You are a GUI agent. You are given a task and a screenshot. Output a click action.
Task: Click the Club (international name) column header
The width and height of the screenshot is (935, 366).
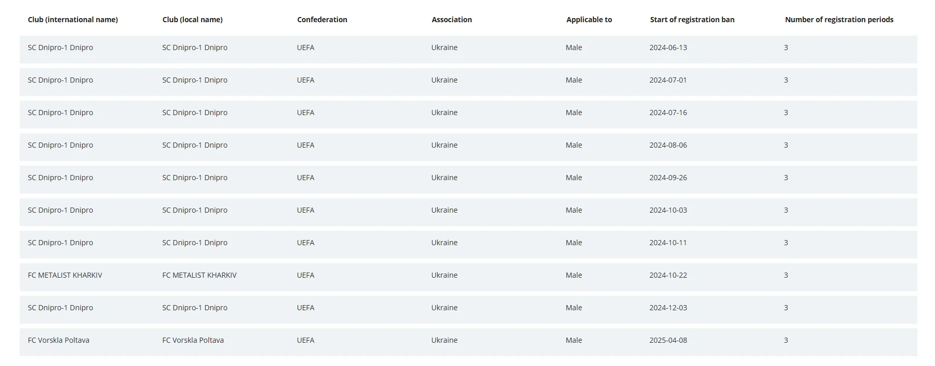coord(73,20)
